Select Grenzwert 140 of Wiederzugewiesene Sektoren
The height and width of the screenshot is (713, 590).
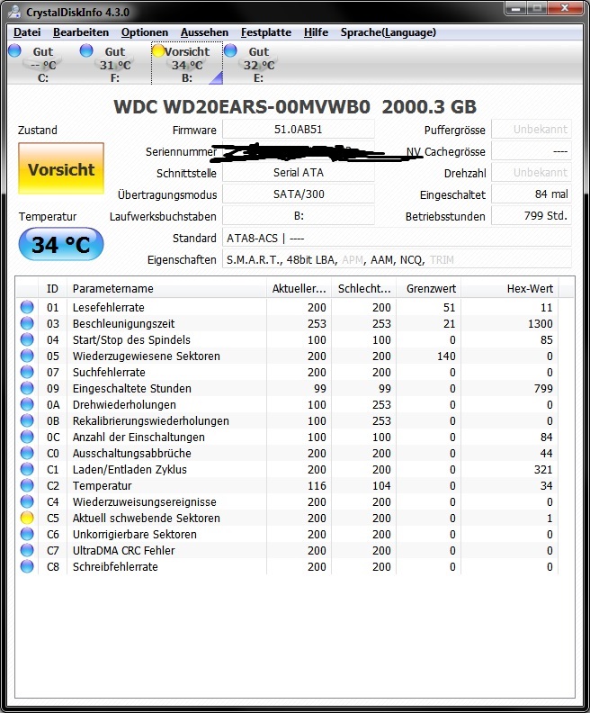(446, 356)
